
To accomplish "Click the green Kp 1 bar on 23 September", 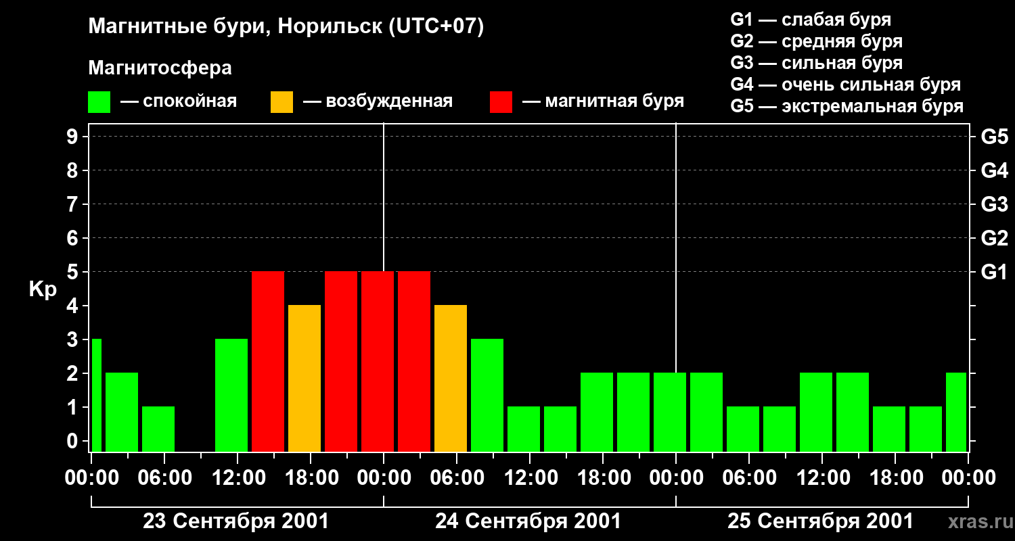I will click(x=158, y=429).
